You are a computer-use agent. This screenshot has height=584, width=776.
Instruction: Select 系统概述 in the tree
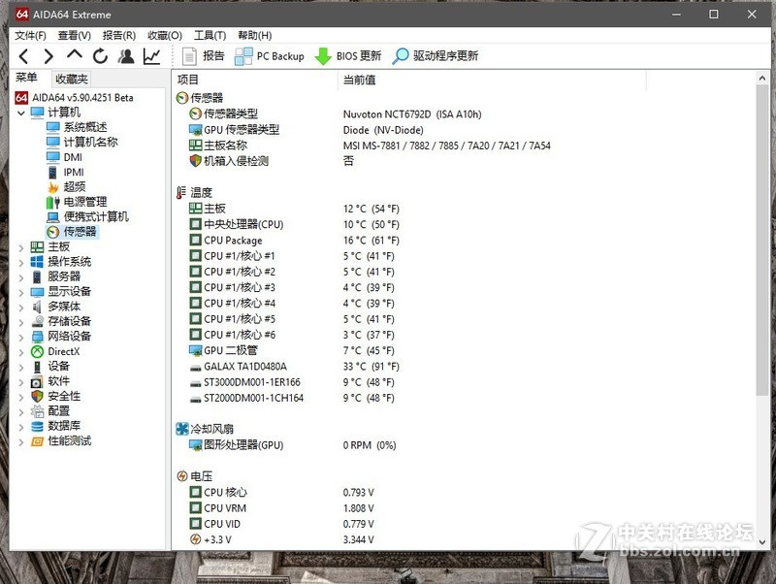77,127
